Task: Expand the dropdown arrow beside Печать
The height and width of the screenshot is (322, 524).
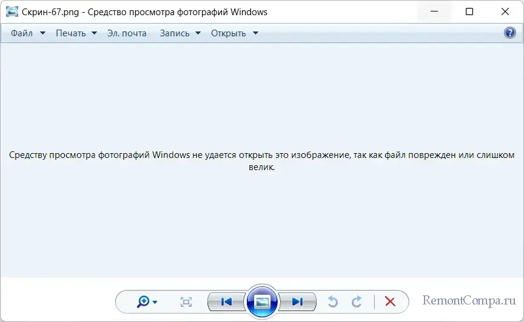Action: coord(94,33)
